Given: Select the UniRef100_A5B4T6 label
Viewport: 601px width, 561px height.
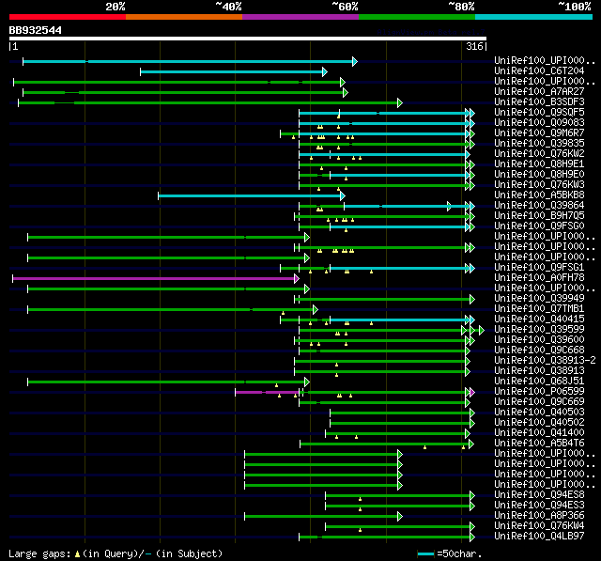Looking at the screenshot, I should click(x=539, y=444).
